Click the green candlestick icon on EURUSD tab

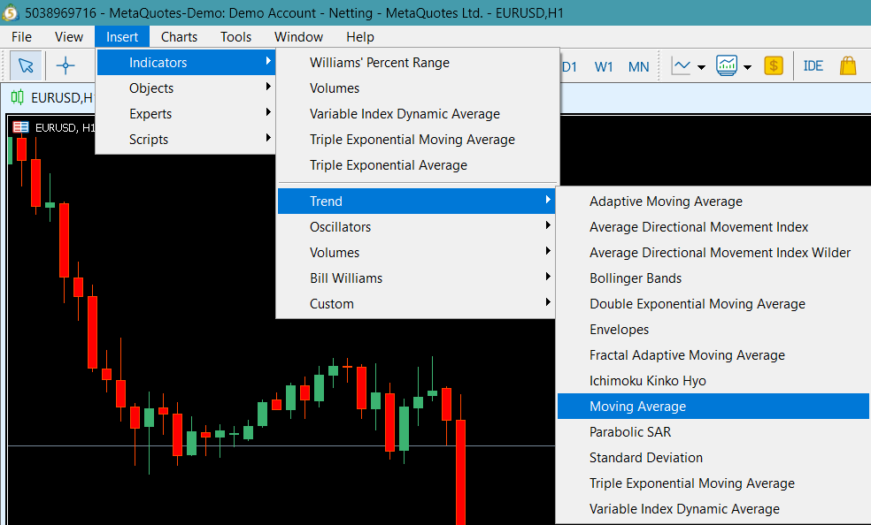coord(16,97)
